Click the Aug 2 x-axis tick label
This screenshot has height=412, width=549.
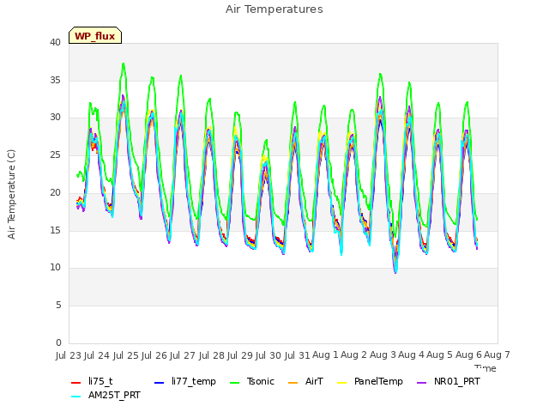(354, 355)
